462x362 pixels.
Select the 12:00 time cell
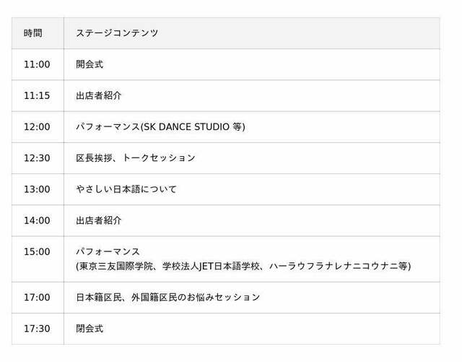[x=37, y=127]
